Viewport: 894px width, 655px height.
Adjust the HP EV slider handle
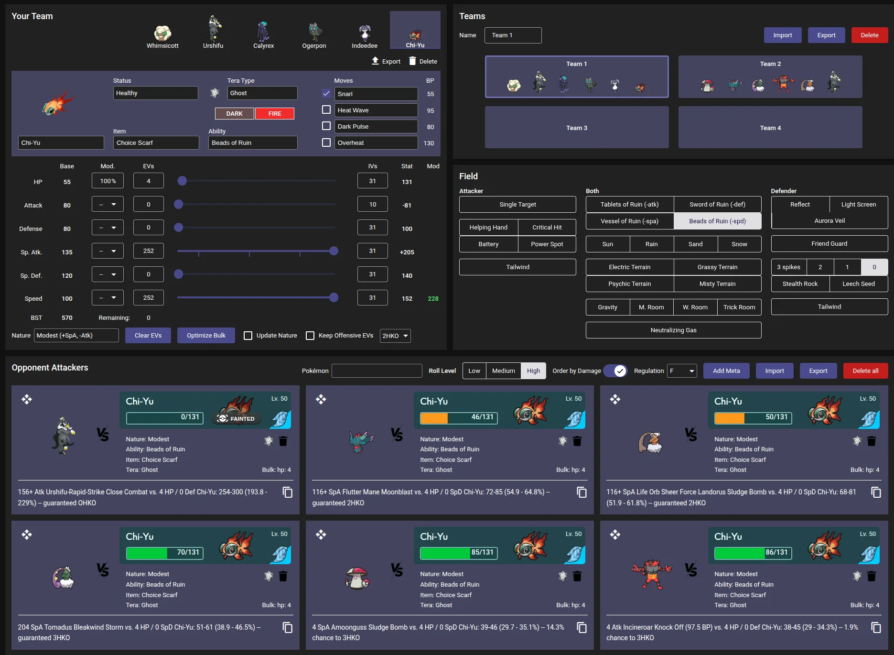coord(182,181)
